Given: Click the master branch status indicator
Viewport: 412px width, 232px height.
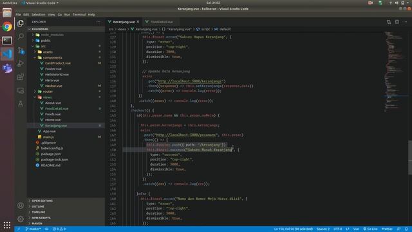Looking at the screenshot, I should point(33,229).
